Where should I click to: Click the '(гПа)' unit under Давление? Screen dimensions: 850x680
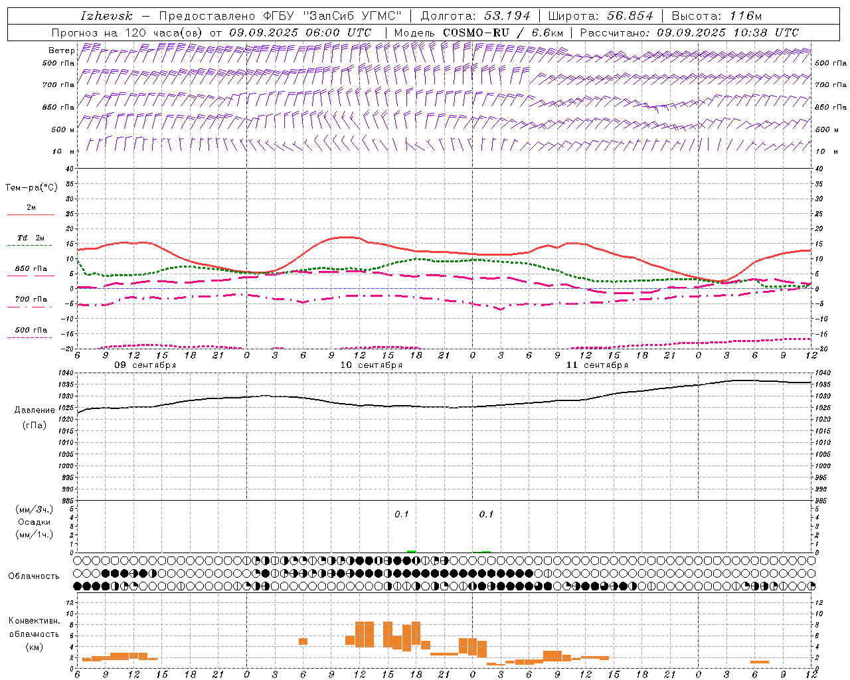click(34, 425)
